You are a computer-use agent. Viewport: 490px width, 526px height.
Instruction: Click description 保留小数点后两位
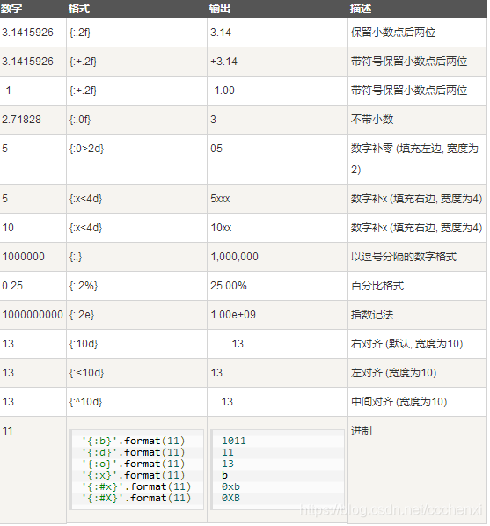click(x=393, y=33)
